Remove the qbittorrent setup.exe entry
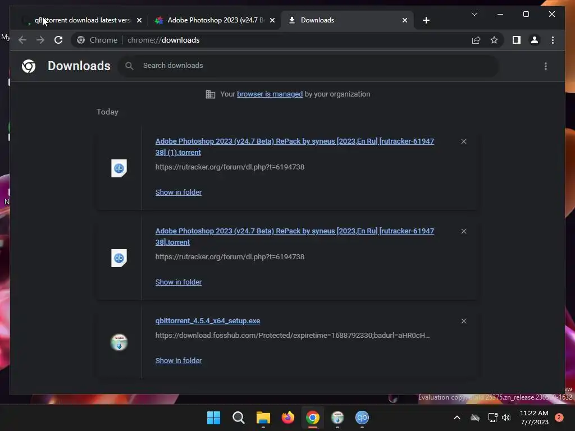575x431 pixels. pyautogui.click(x=463, y=321)
